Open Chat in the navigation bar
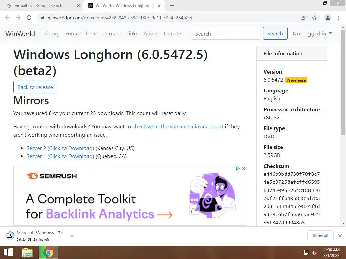This screenshot has width=346, height=259. [91, 34]
